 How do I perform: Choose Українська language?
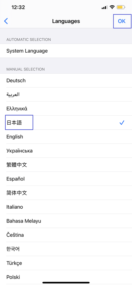coord(66,151)
